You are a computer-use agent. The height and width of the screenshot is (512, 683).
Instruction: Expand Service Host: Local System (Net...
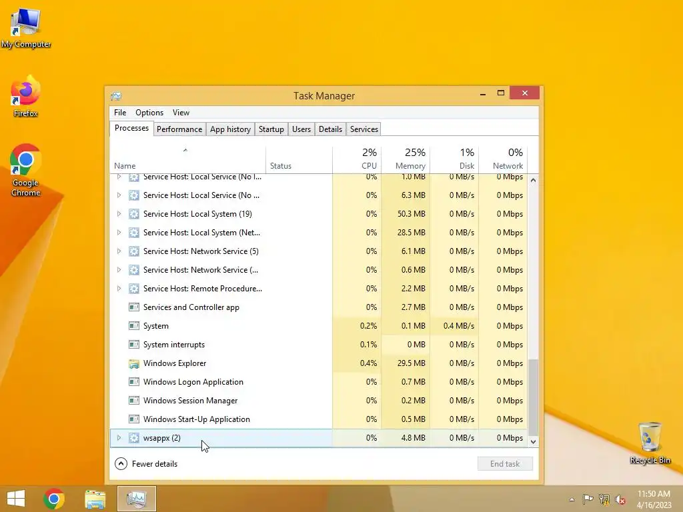click(119, 233)
